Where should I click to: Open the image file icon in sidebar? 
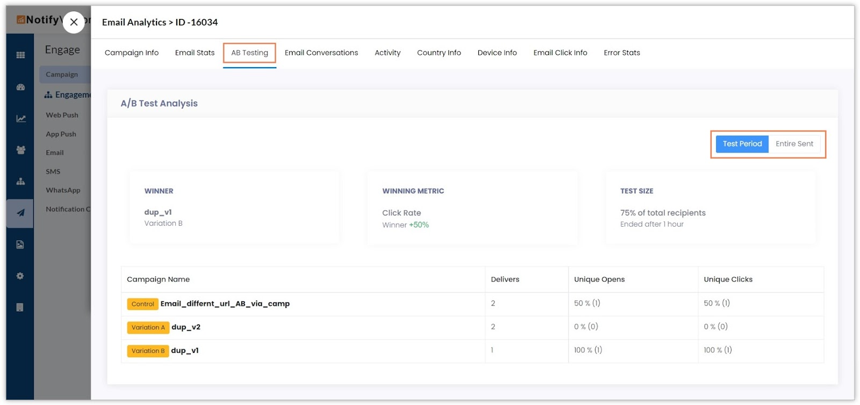pos(20,244)
